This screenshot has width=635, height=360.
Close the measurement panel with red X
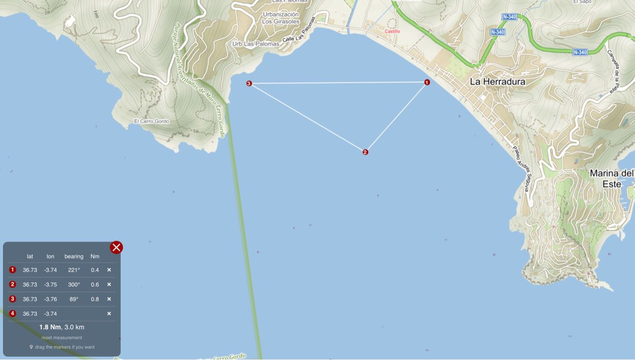(x=117, y=247)
